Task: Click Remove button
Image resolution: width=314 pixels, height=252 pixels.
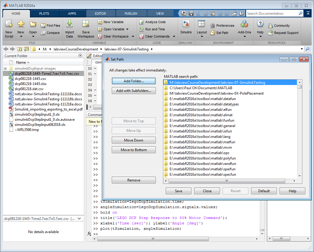Action: pos(134,180)
